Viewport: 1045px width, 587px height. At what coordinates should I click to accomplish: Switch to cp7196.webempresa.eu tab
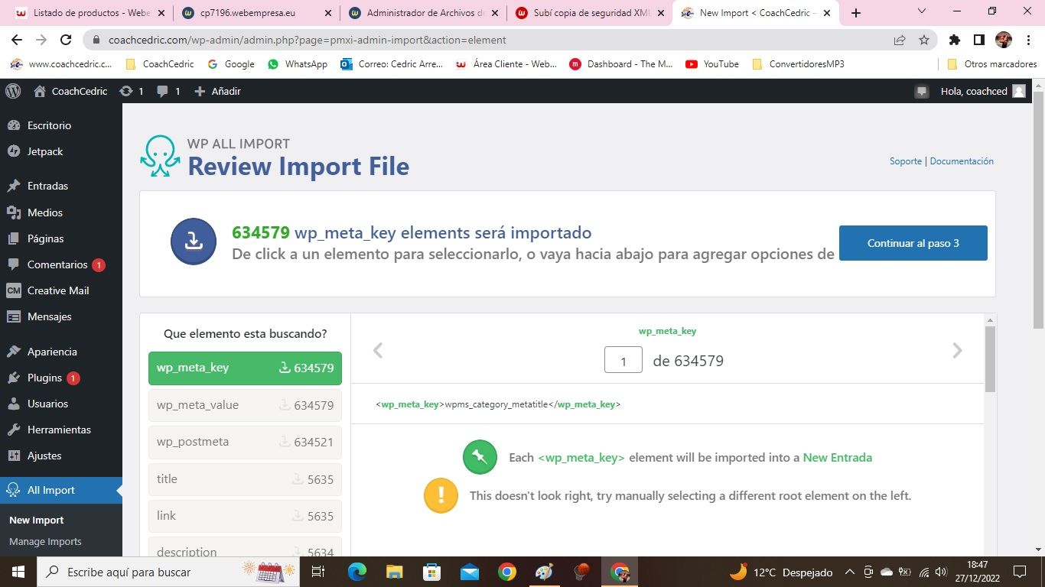[x=256, y=13]
